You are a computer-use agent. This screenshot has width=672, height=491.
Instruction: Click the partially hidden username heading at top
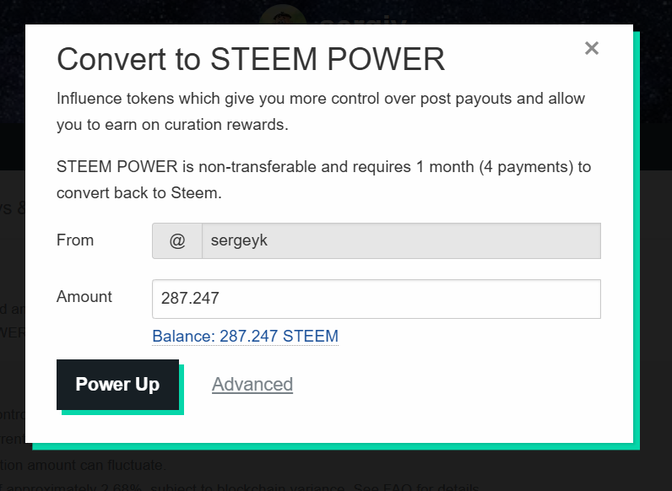[362, 20]
